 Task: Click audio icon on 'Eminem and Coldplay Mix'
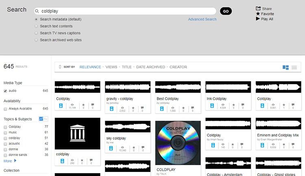pyautogui.click(x=262, y=145)
